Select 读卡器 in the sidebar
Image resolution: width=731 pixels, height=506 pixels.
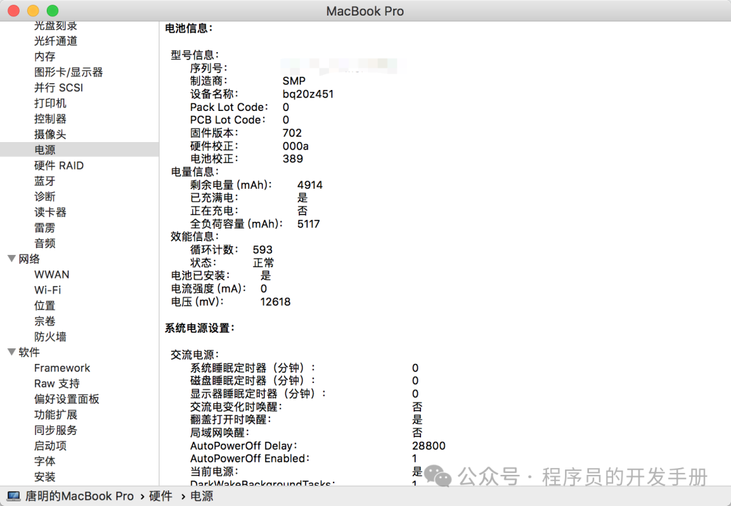(50, 212)
